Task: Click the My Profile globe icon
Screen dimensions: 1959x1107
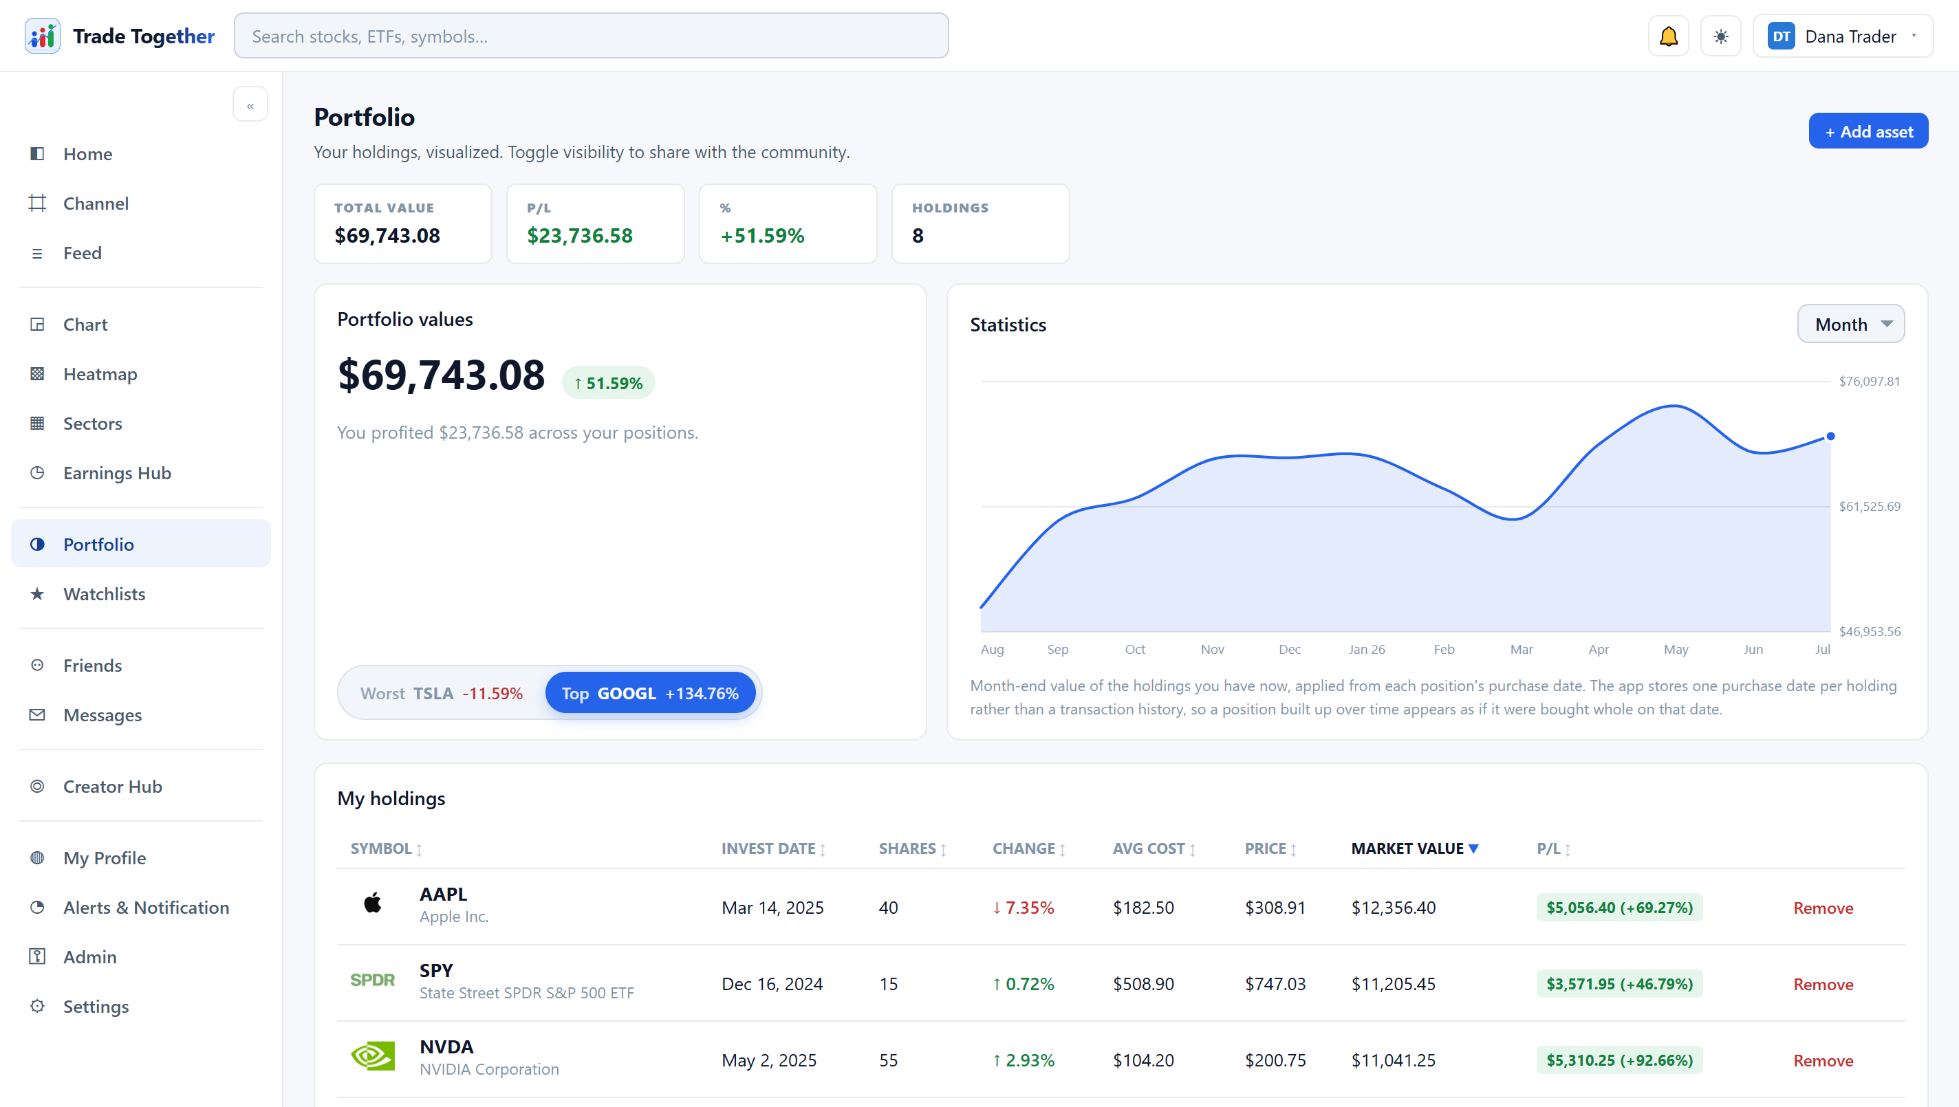Action: (37, 857)
